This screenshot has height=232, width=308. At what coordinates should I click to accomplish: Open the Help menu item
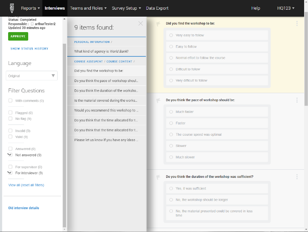(255, 8)
